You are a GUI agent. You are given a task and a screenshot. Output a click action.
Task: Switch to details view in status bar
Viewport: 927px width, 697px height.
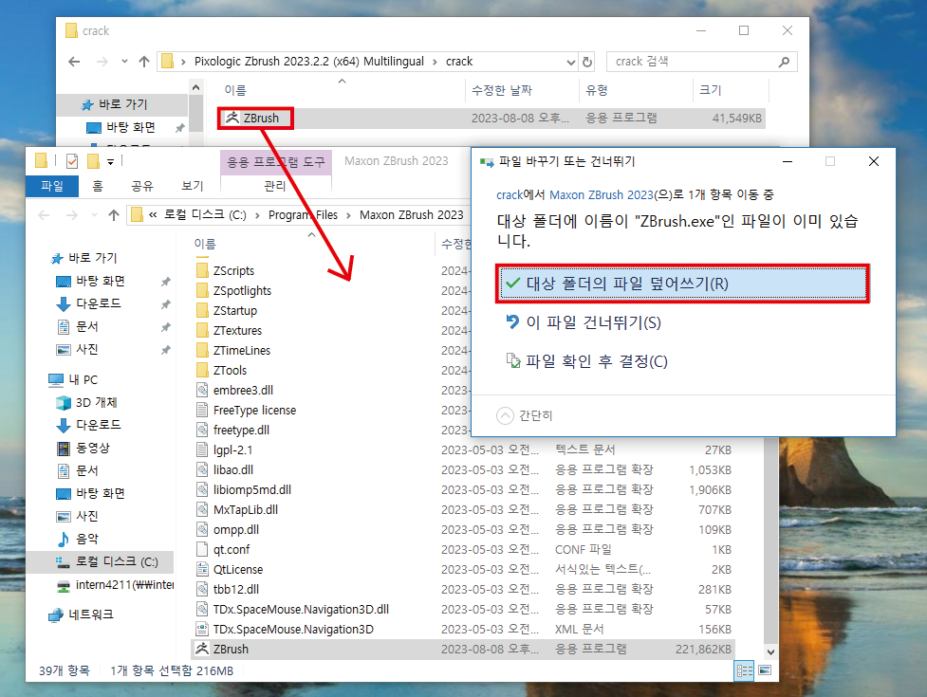(744, 670)
